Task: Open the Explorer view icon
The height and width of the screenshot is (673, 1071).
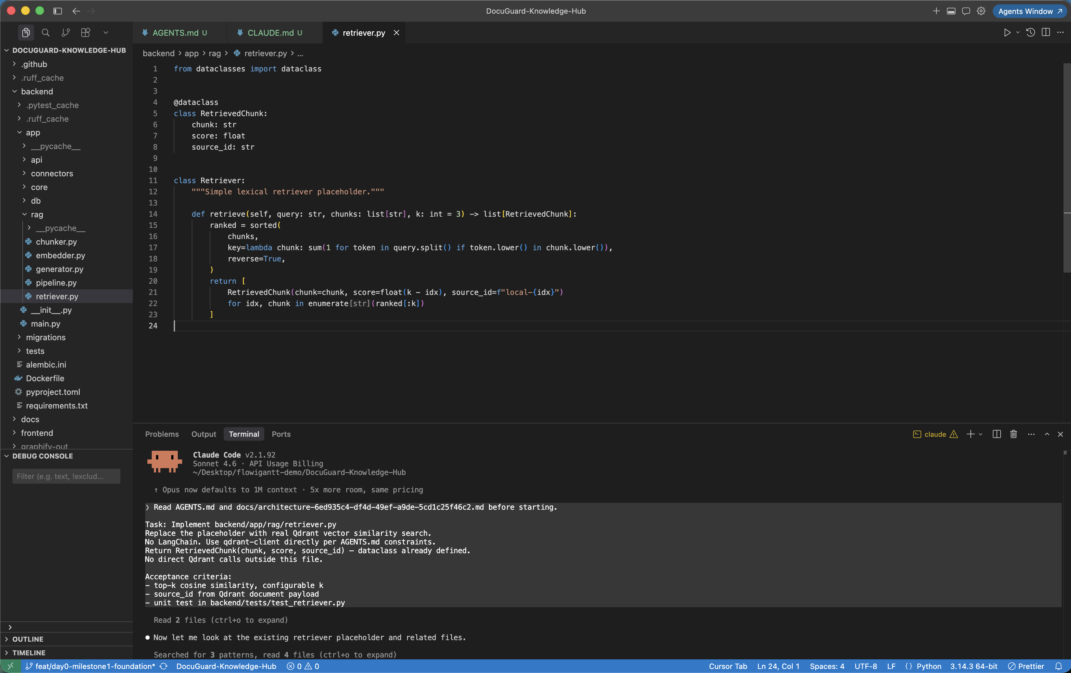Action: [x=26, y=33]
